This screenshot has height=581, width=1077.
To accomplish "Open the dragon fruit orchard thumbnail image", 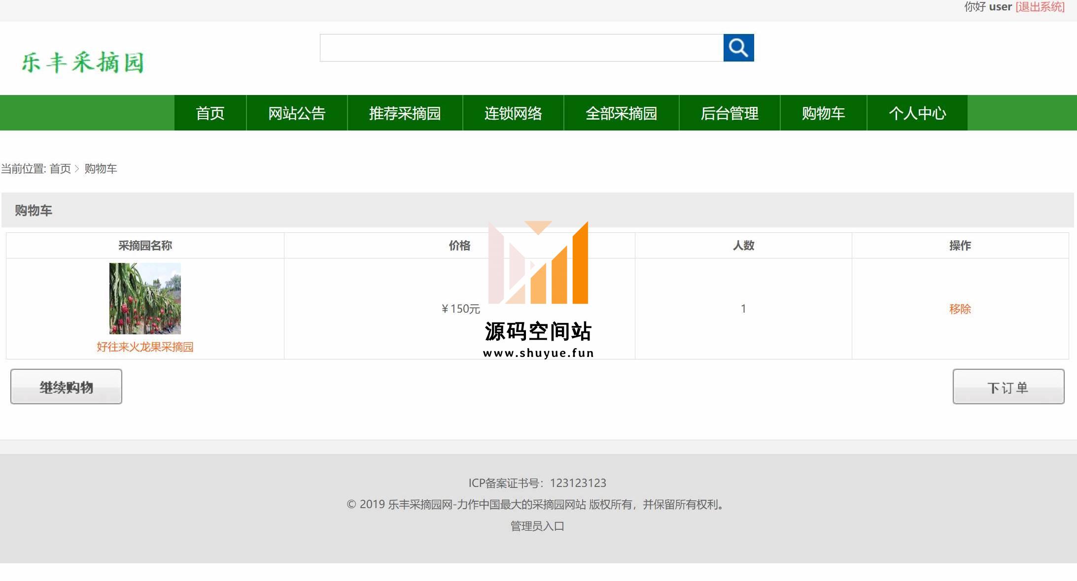I will point(145,298).
